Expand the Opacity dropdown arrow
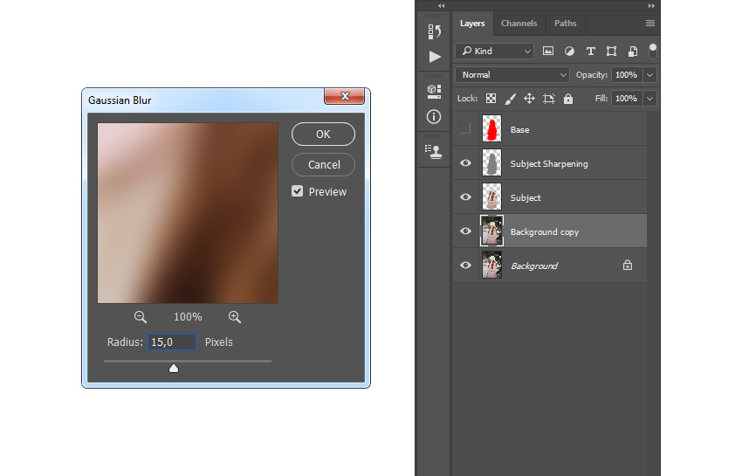742x476 pixels. pos(650,75)
